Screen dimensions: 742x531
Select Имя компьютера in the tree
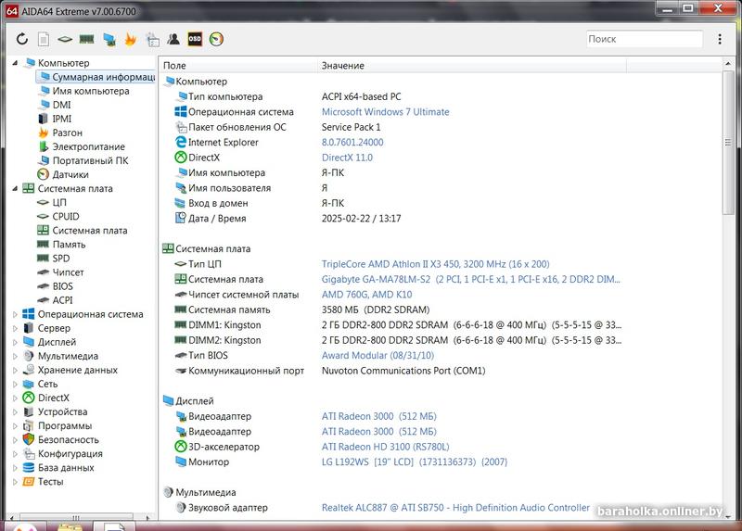pos(90,91)
